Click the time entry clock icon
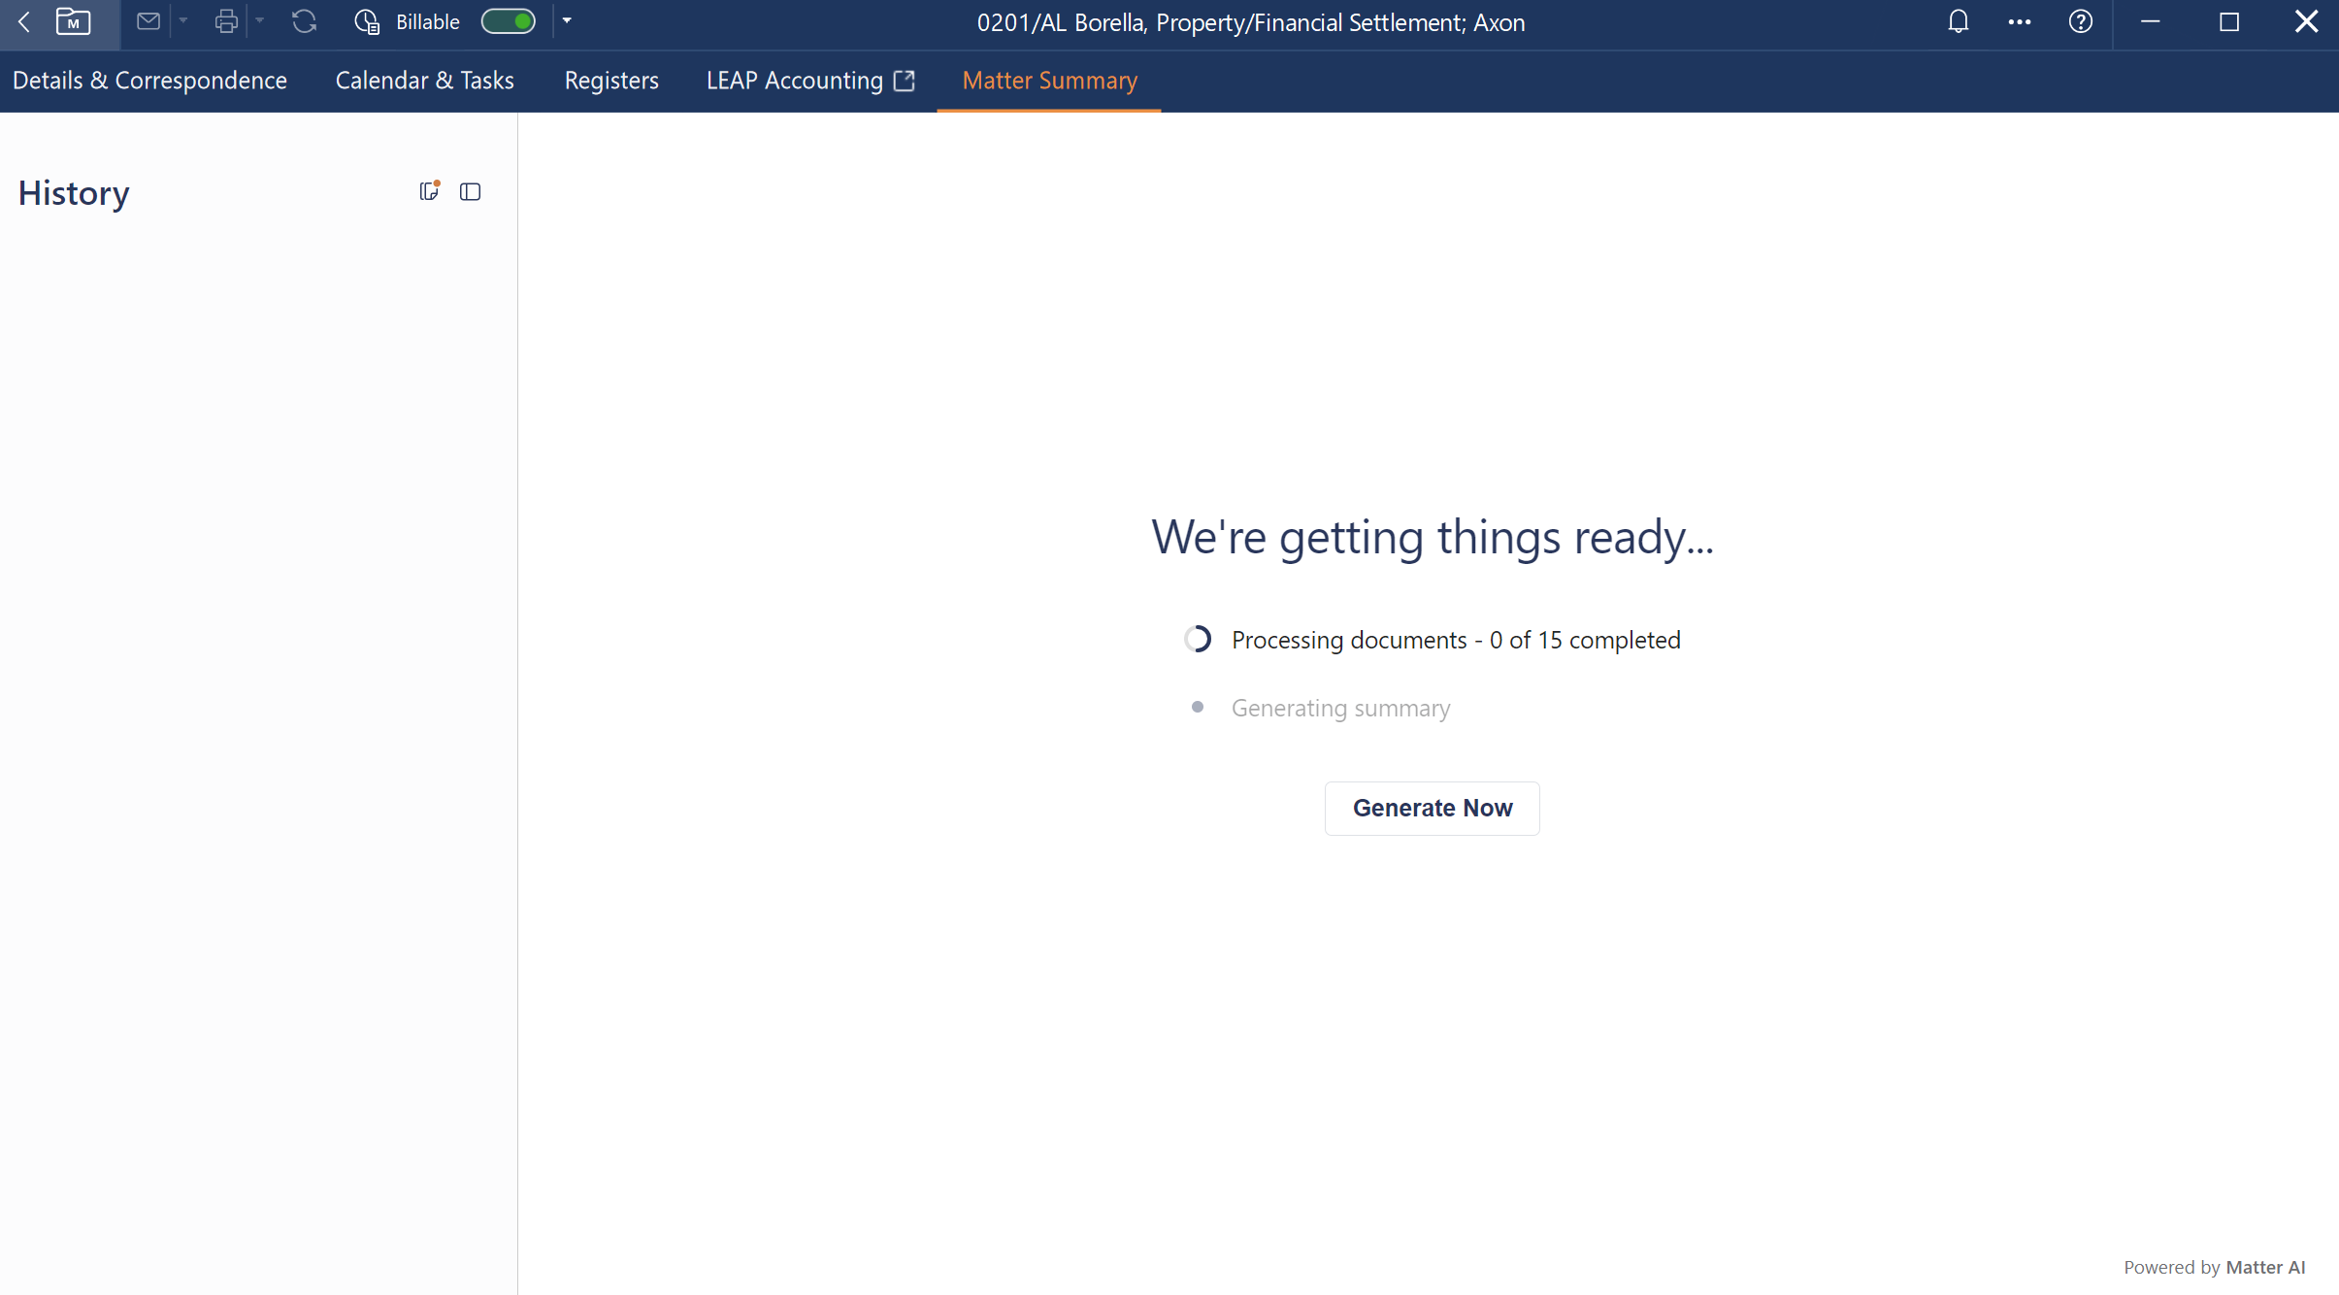The image size is (2339, 1295). point(367,21)
